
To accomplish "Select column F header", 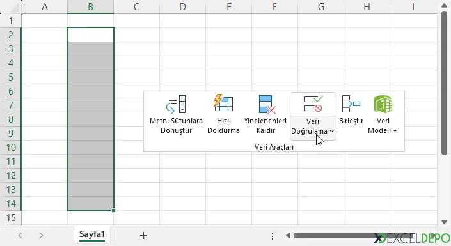I will coord(274,6).
